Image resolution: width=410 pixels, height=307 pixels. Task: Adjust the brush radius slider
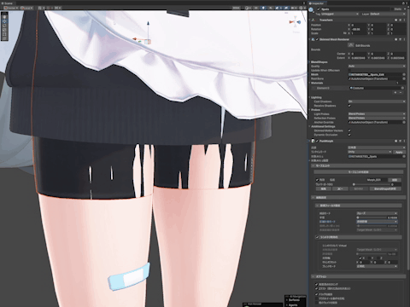pyautogui.click(x=371, y=217)
